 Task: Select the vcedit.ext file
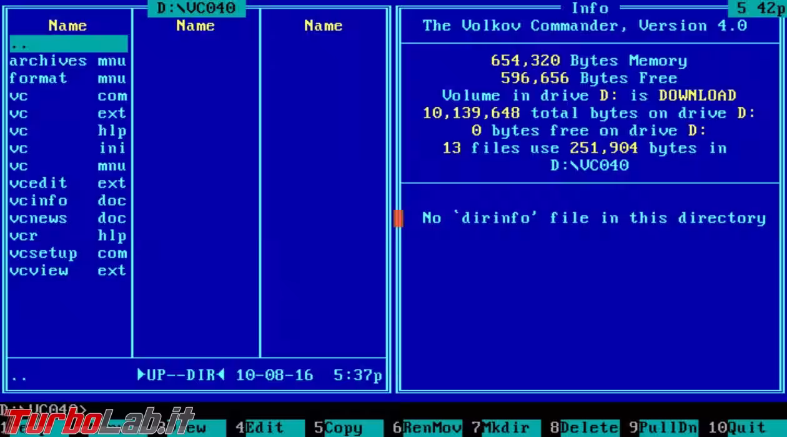pyautogui.click(x=68, y=184)
